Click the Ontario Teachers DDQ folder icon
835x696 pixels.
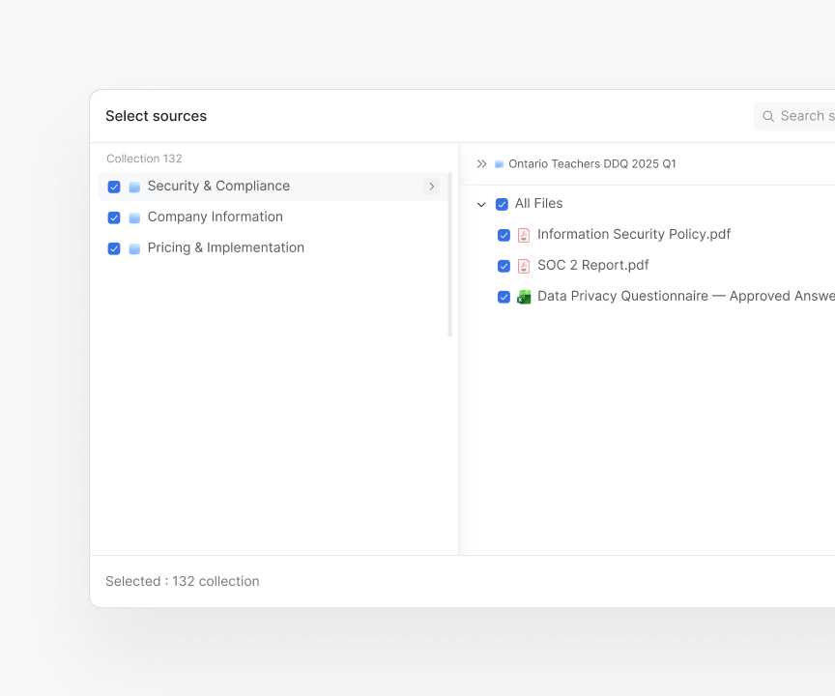tap(499, 164)
